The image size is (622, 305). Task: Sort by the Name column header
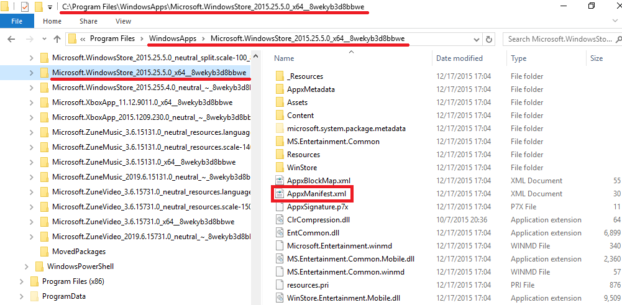(x=283, y=58)
